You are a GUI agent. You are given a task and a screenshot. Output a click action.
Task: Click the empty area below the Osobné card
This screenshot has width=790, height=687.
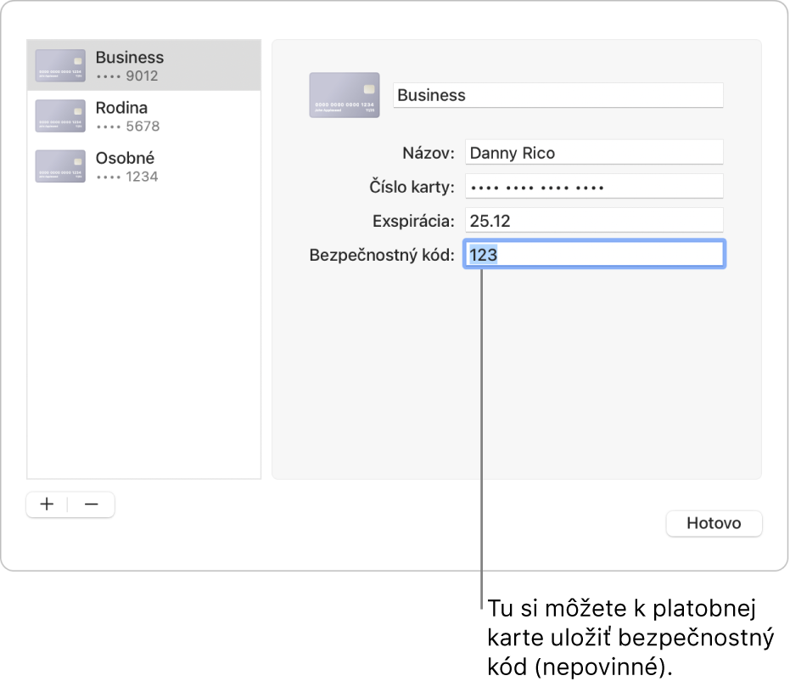click(x=143, y=331)
